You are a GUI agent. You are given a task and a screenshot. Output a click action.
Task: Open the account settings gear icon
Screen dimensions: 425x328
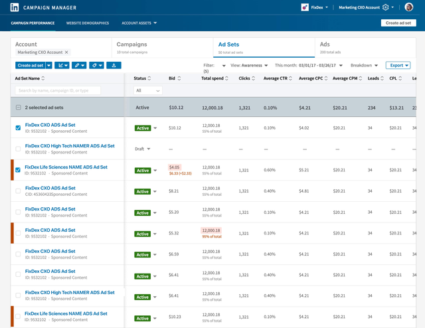click(385, 7)
